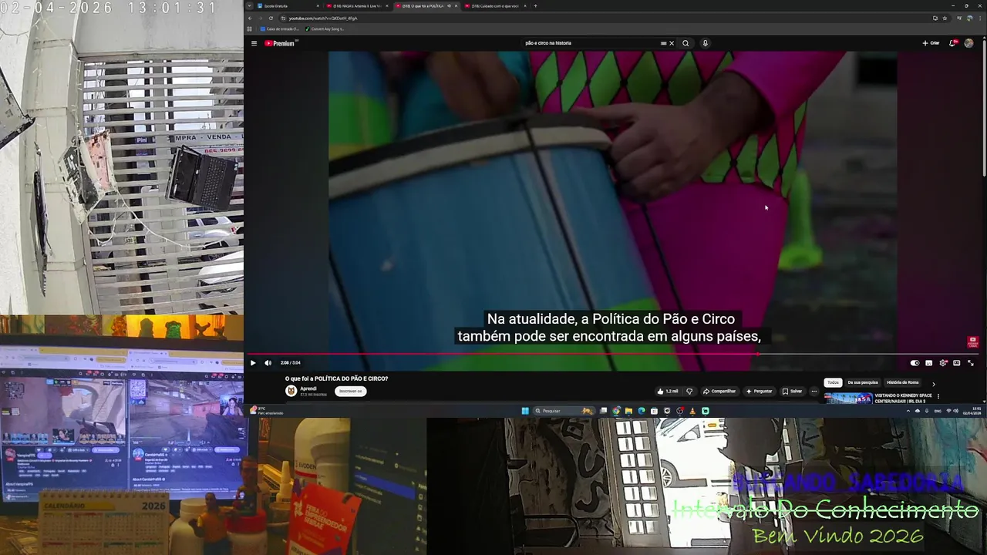Screen dimensions: 987x555
Task: Select the Todos filter chip
Action: [x=833, y=382]
